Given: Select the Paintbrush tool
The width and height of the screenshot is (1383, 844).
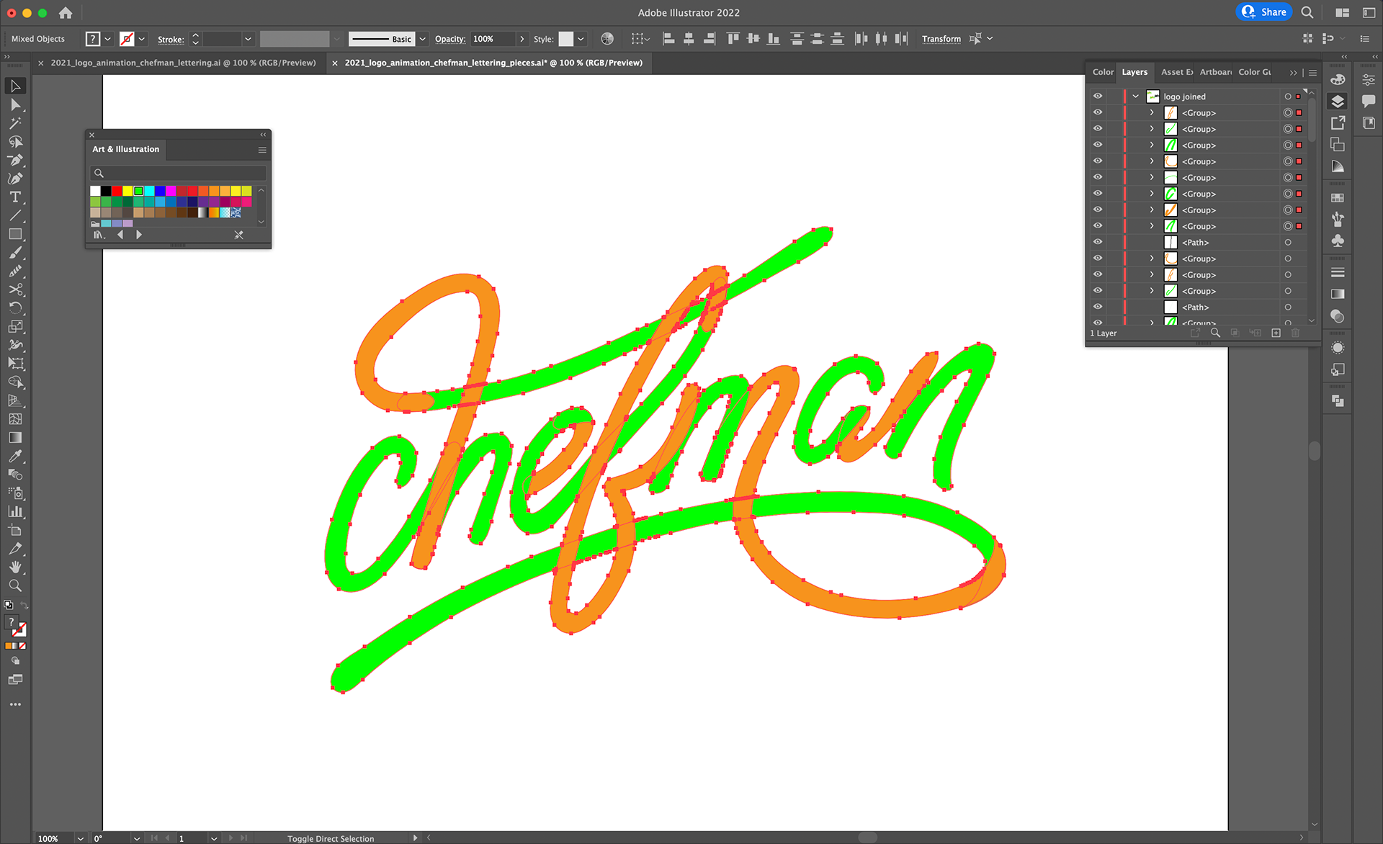Looking at the screenshot, I should coord(15,253).
